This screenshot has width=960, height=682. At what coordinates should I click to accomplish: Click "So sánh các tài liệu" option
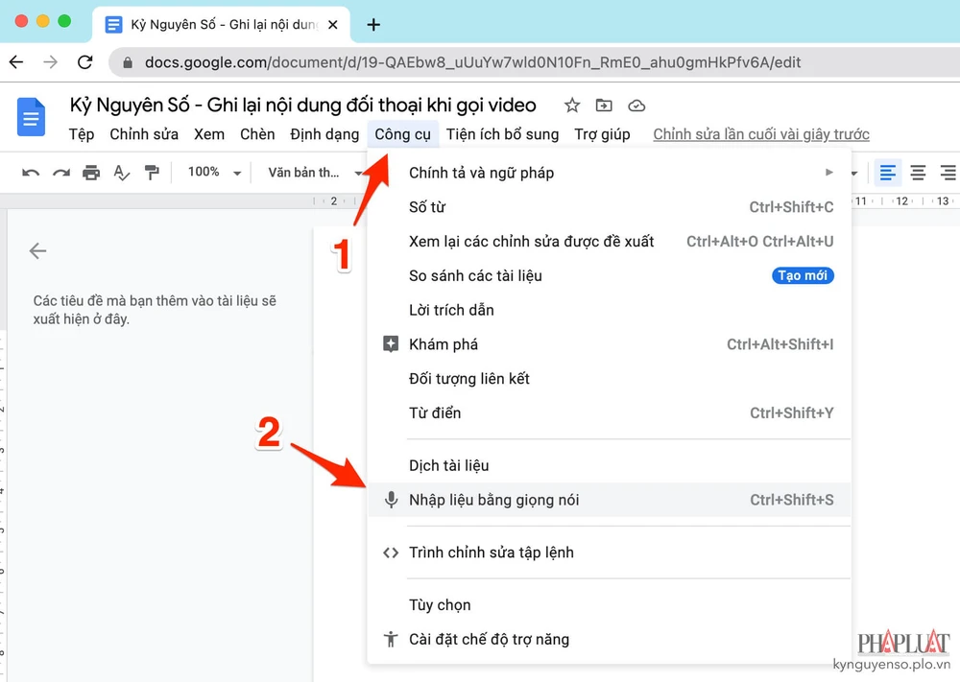coord(475,275)
